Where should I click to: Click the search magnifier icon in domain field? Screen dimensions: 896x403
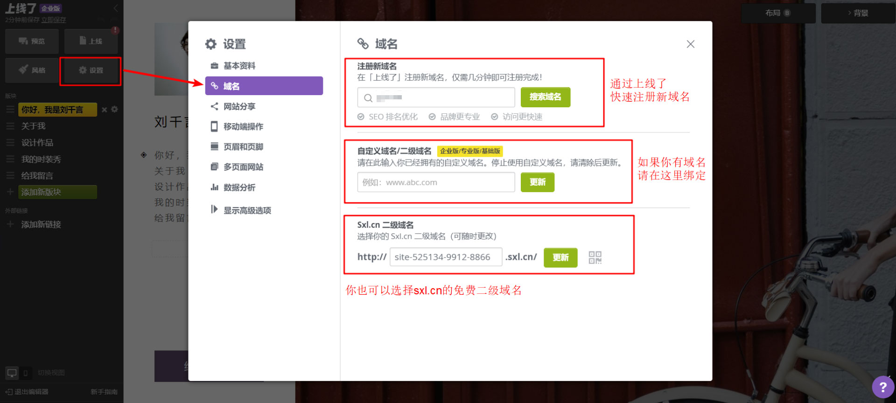pos(368,98)
